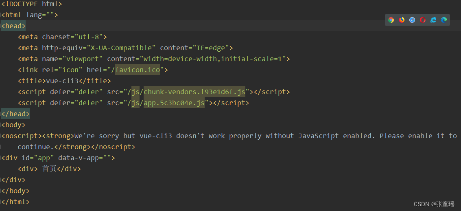
Task: Click the opening body tag
Action: (x=13, y=125)
